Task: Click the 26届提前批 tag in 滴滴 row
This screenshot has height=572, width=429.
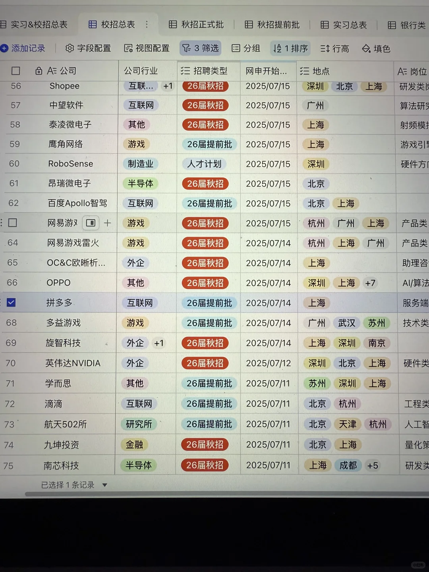Action: point(209,404)
